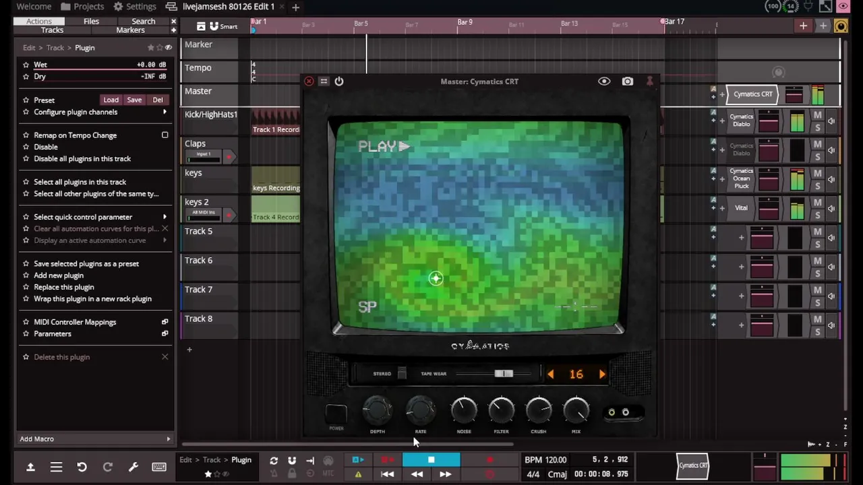863x485 pixels.
Task: Select next preset with right arrow
Action: 602,375
